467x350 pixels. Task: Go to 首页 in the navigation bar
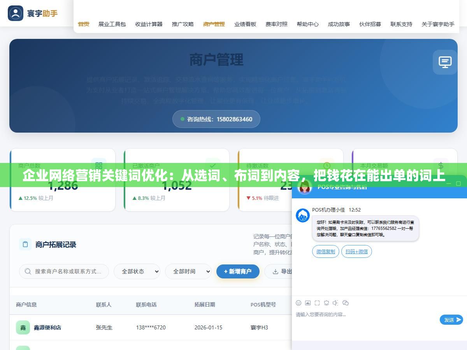84,24
